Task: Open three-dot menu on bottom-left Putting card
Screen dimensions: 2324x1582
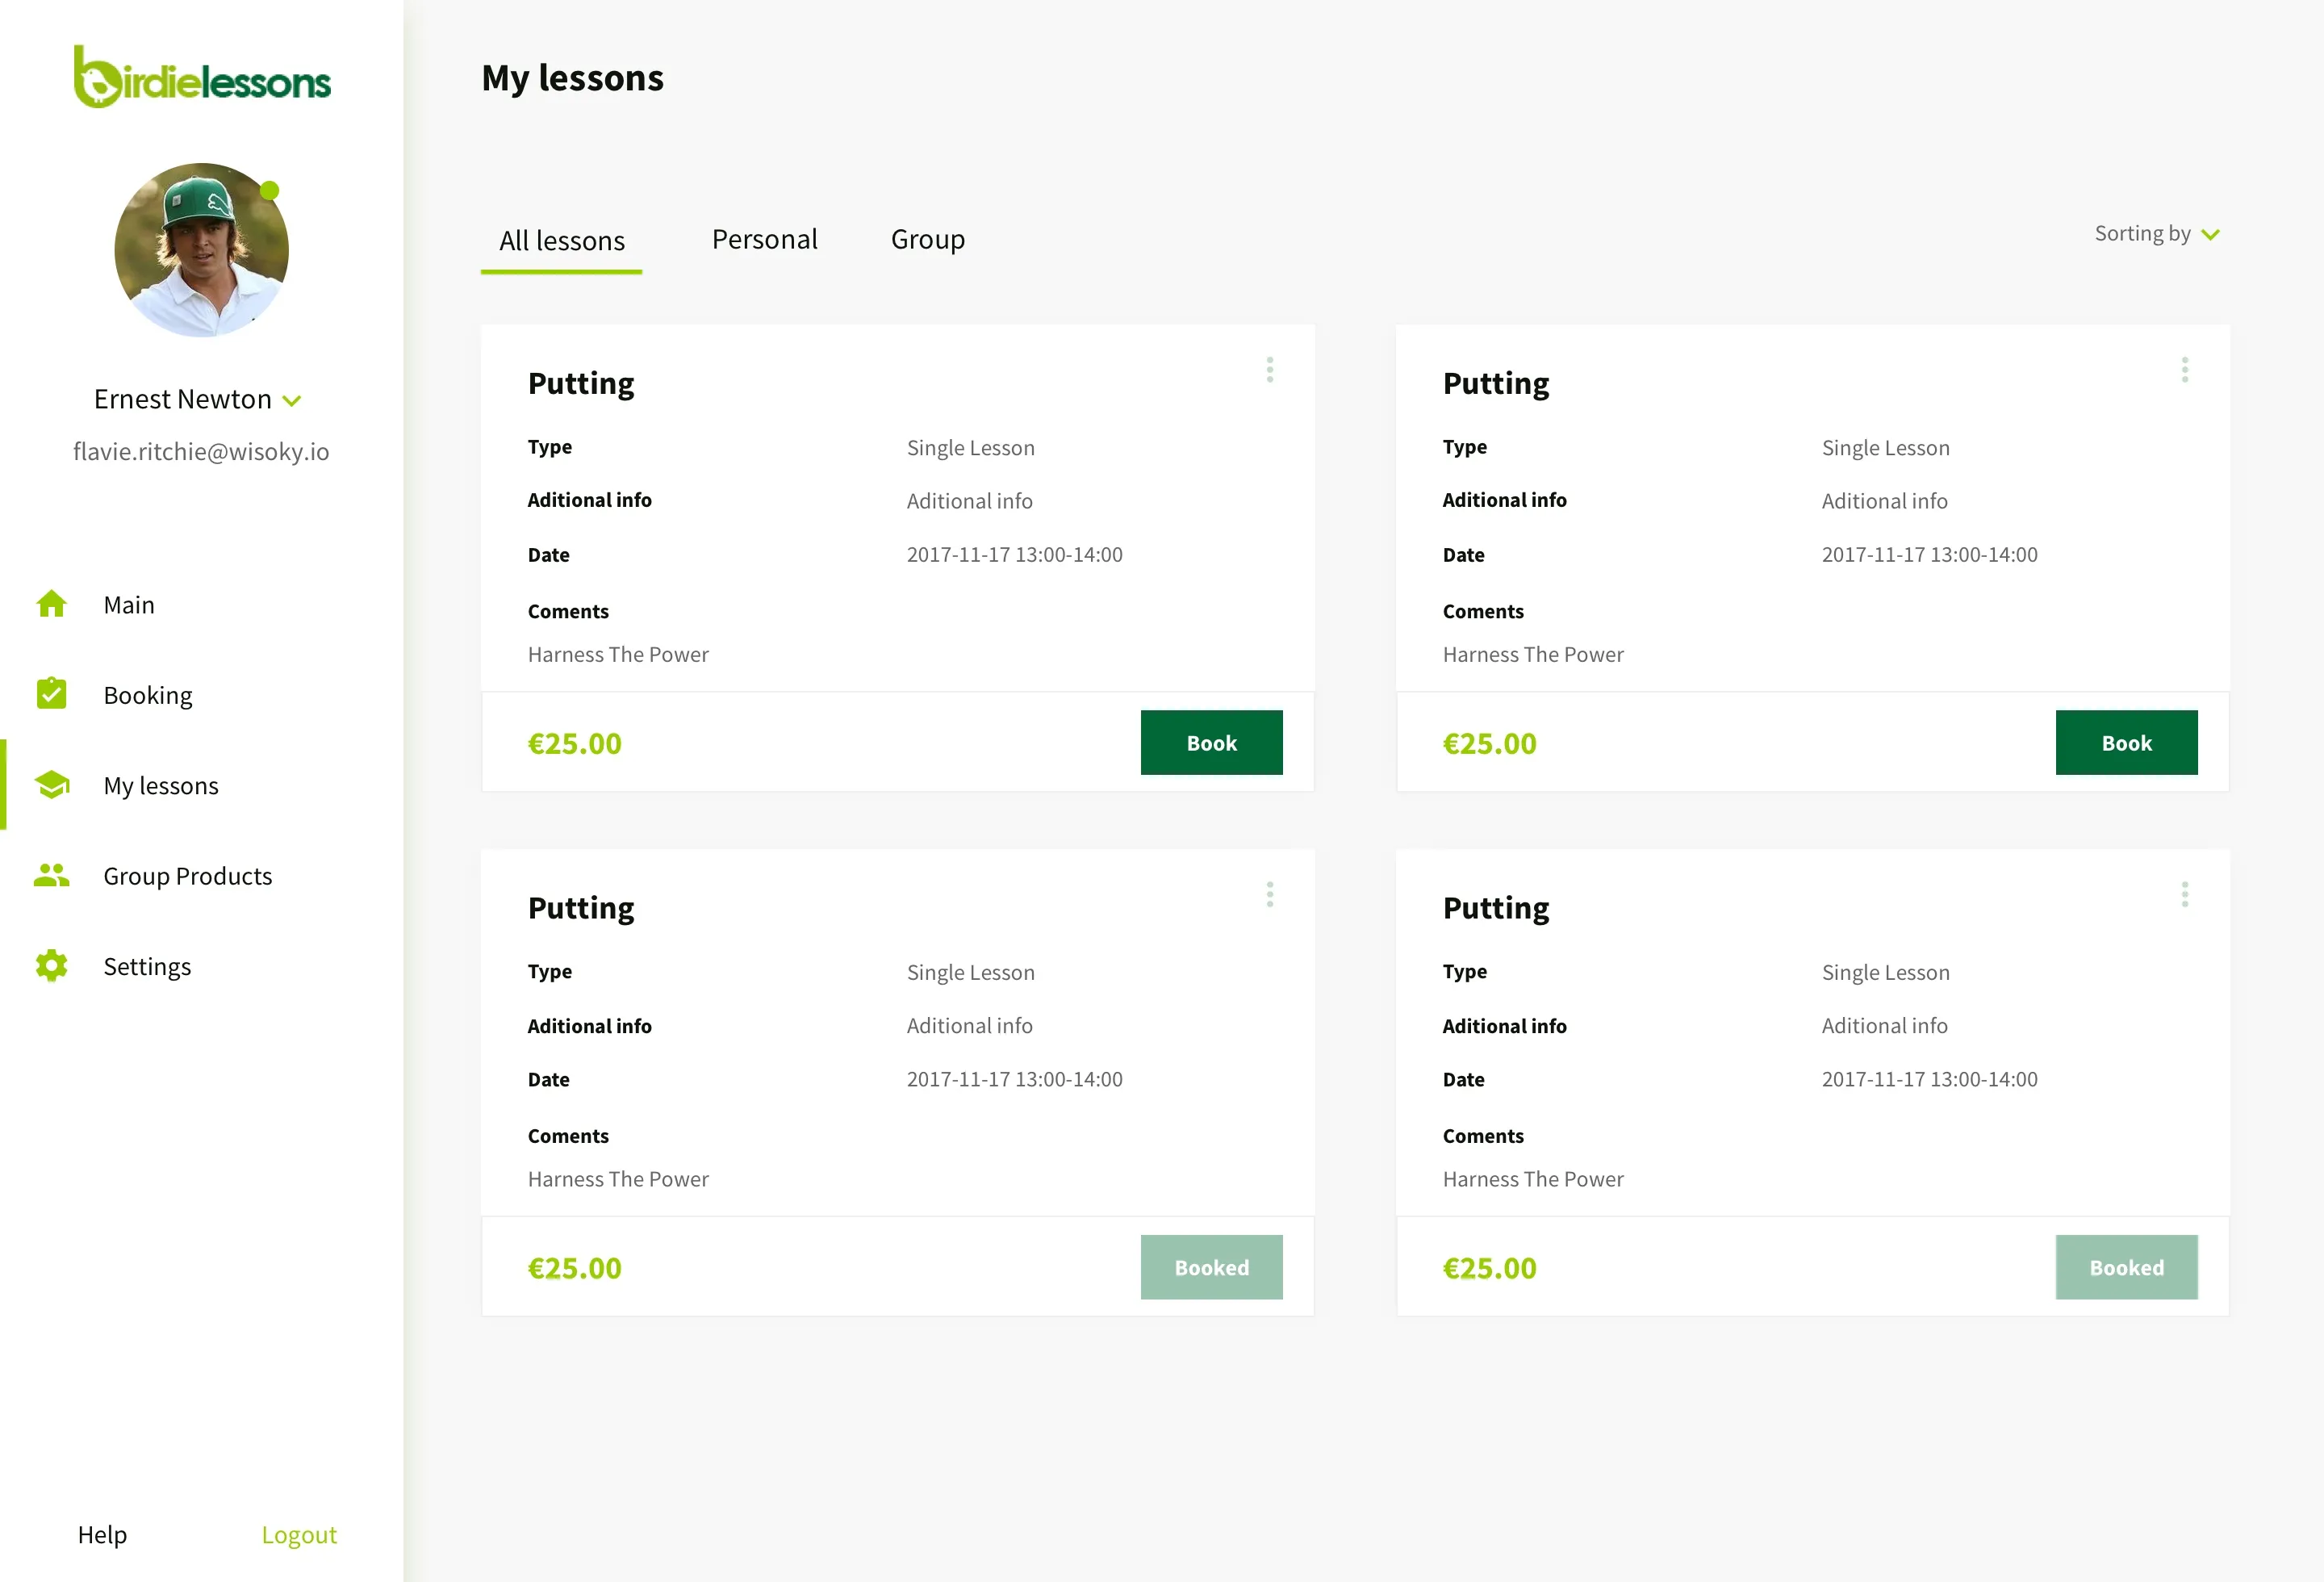Action: 1269,894
